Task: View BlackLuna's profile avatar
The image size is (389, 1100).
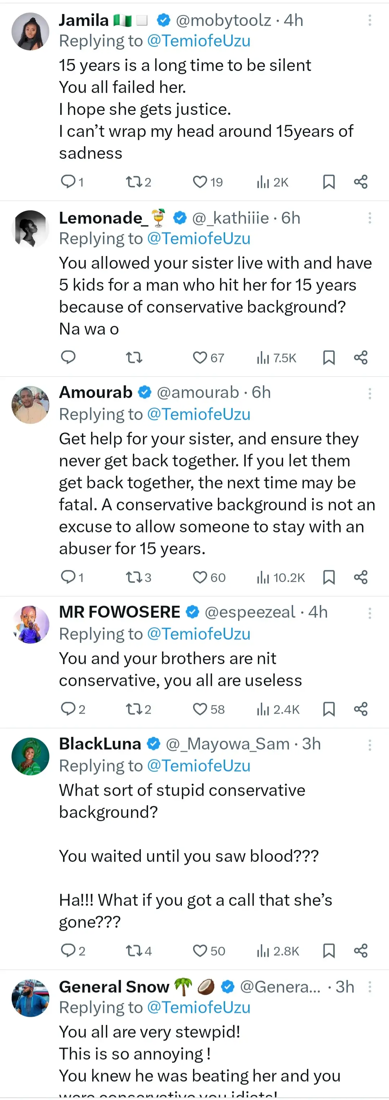Action: 30,756
